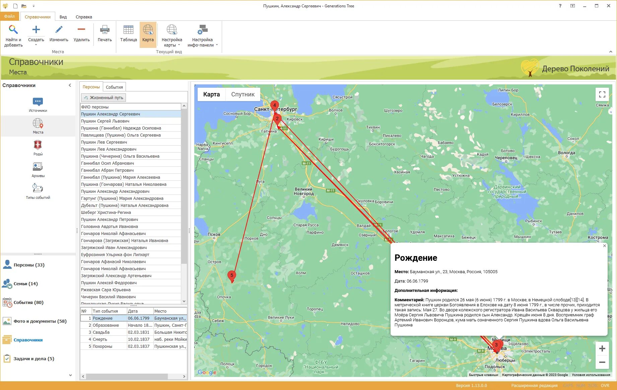The width and height of the screenshot is (617, 390).
Task: Zoom in on the map
Action: [602, 348]
